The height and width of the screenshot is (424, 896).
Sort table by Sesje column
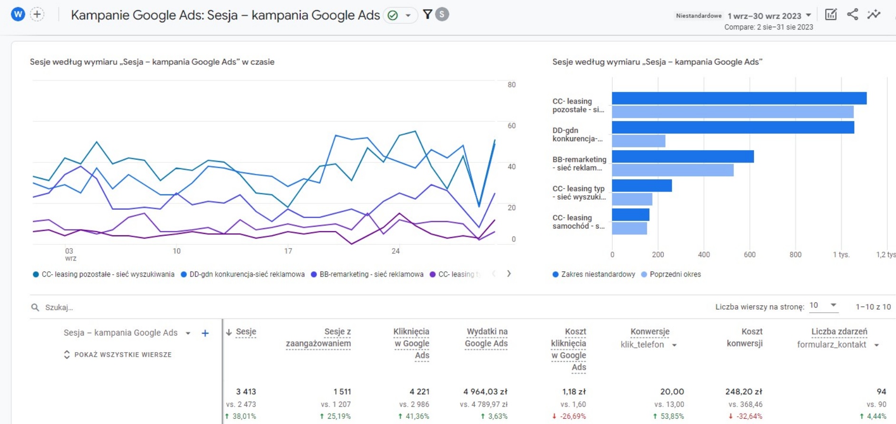coord(245,332)
